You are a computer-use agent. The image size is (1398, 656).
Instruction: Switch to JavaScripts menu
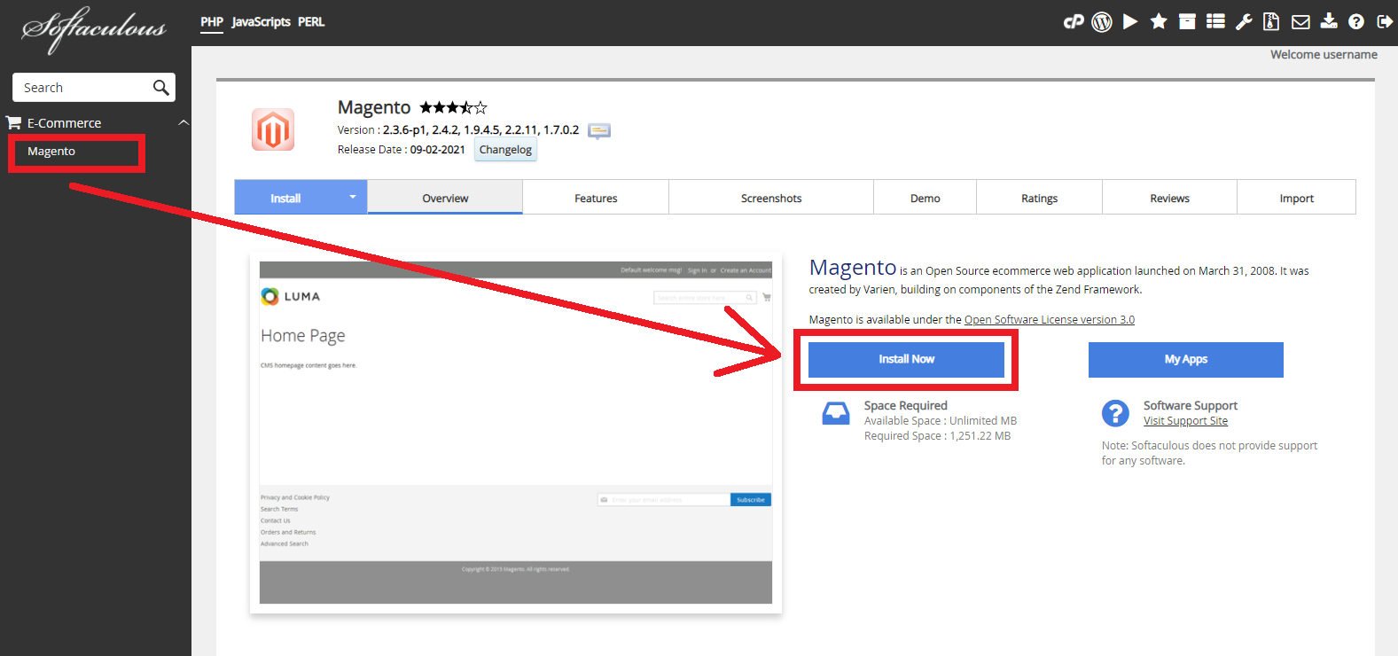click(x=261, y=22)
